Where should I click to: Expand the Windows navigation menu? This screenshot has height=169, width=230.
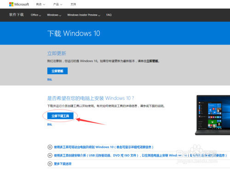pos(54,15)
